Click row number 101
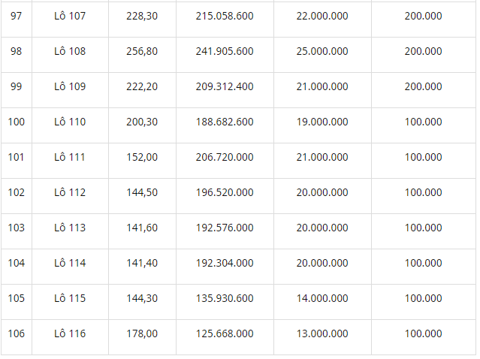The image size is (480, 359). click(16, 157)
